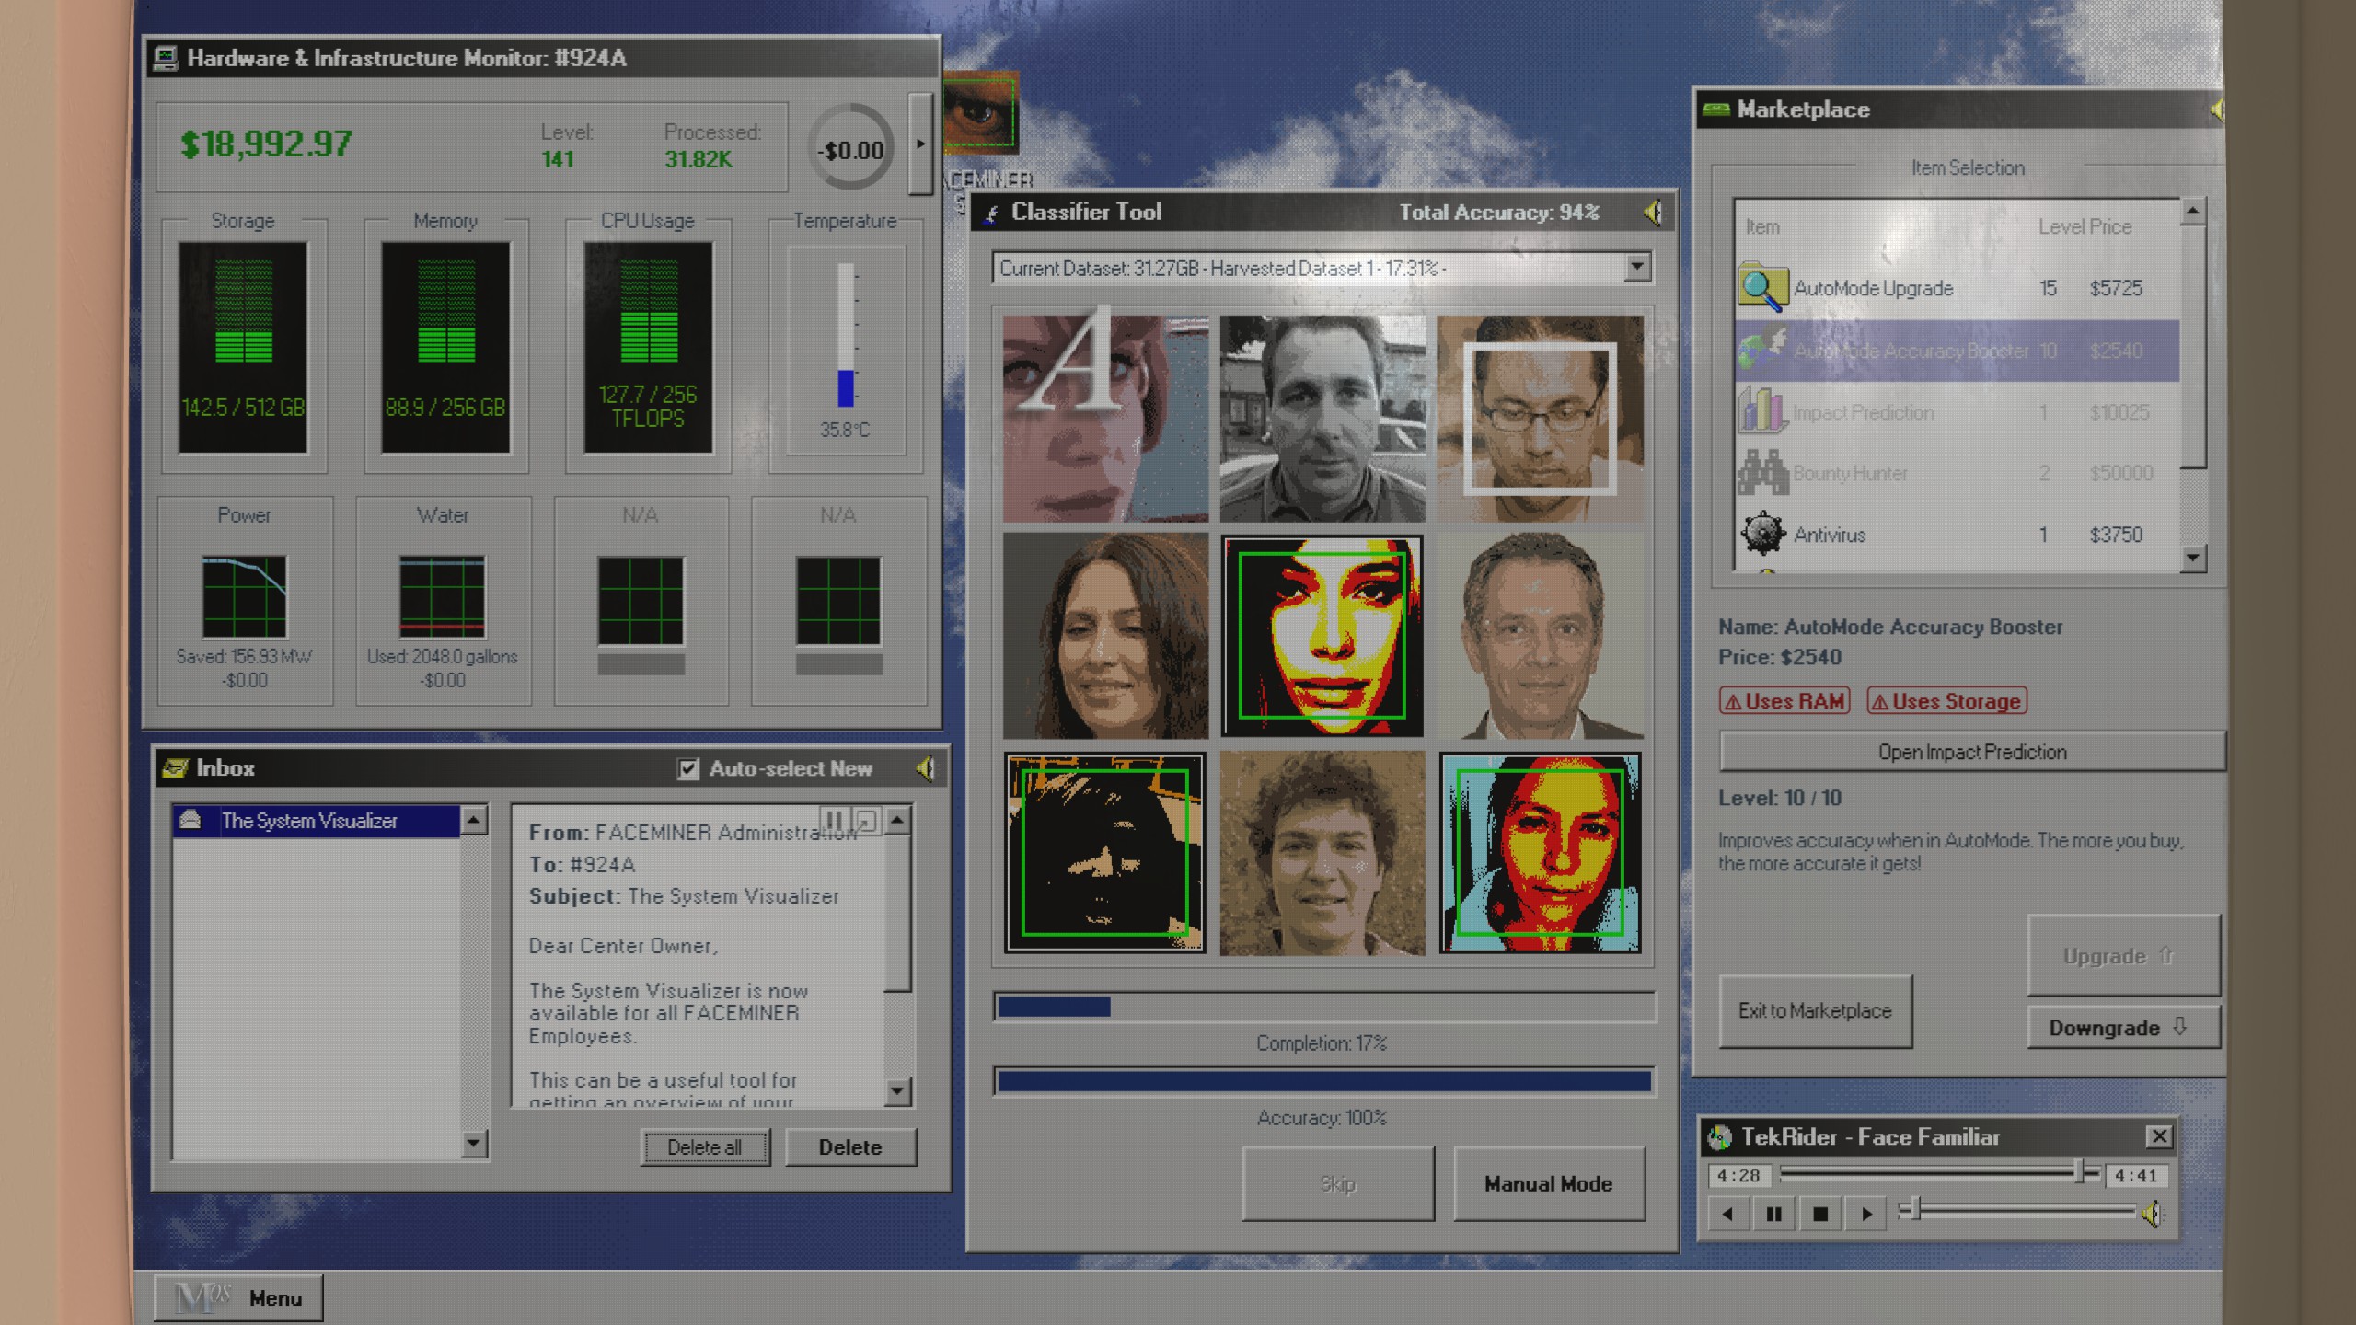The image size is (2356, 1325).
Task: Expand the hardware monitor side arrow
Action: [x=920, y=144]
